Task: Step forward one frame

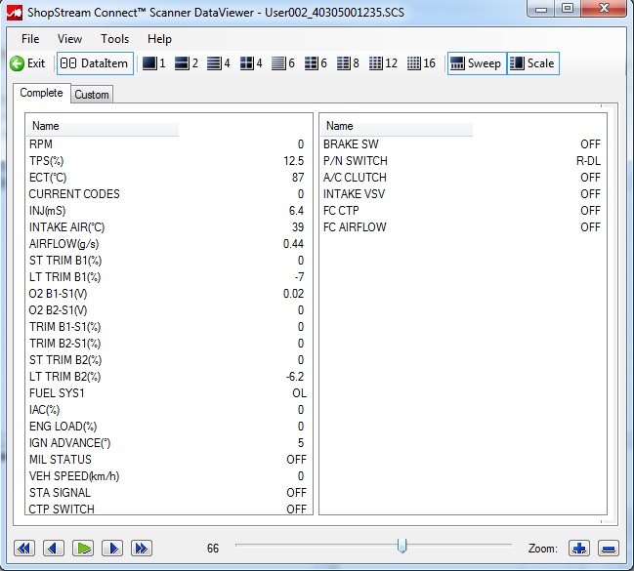Action: (x=112, y=549)
